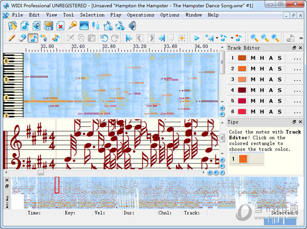Close the Tips panel
Viewport: 307px width, 229px height.
pyautogui.click(x=300, y=122)
